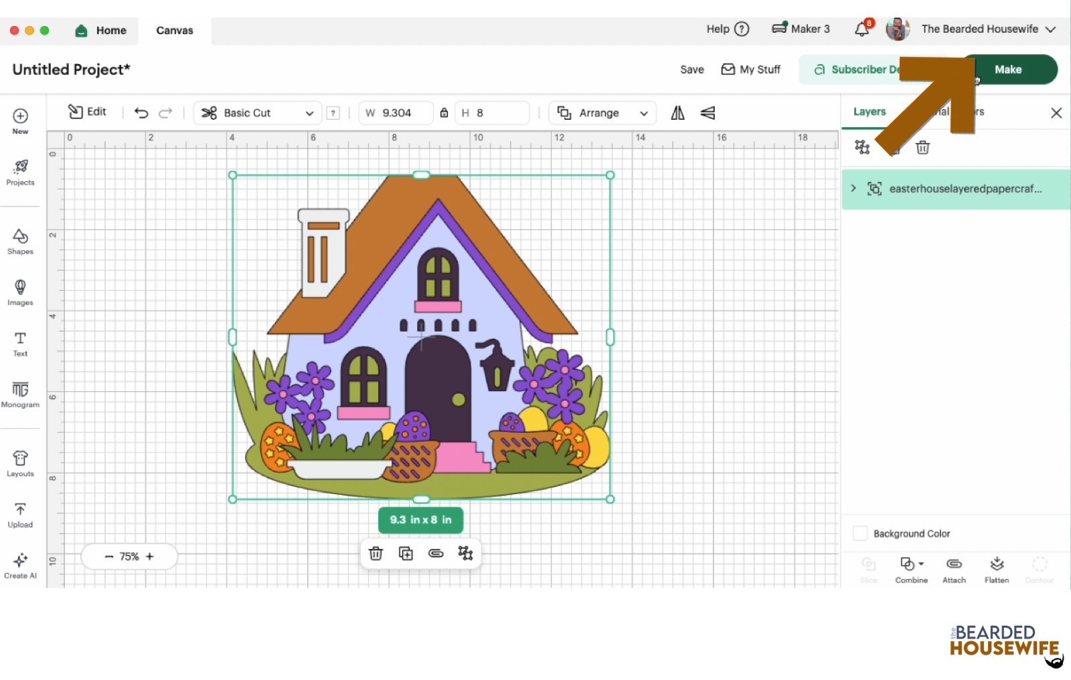Screen dimensions: 1071x680
Task: Duplicate selection from the floating canvas toolbar
Action: click(x=406, y=554)
